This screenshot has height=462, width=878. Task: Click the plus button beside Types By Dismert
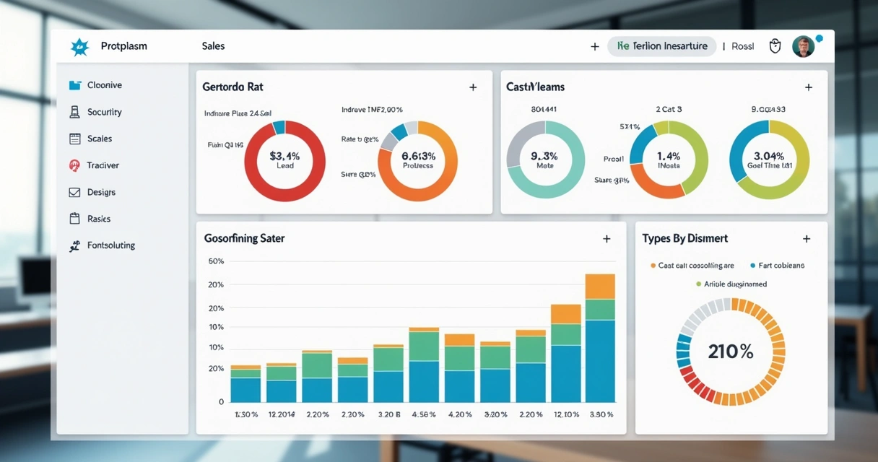point(807,237)
